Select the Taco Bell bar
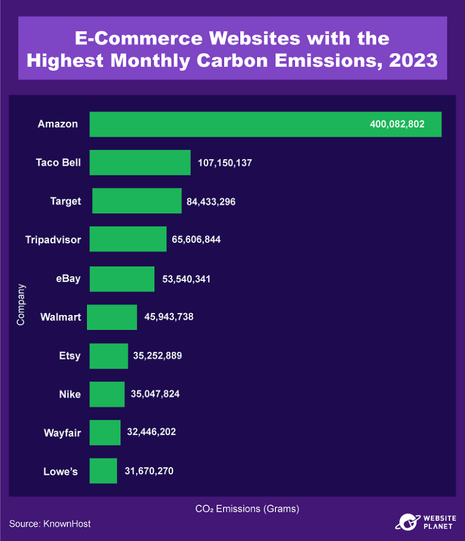The height and width of the screenshot is (541, 465). pos(140,162)
